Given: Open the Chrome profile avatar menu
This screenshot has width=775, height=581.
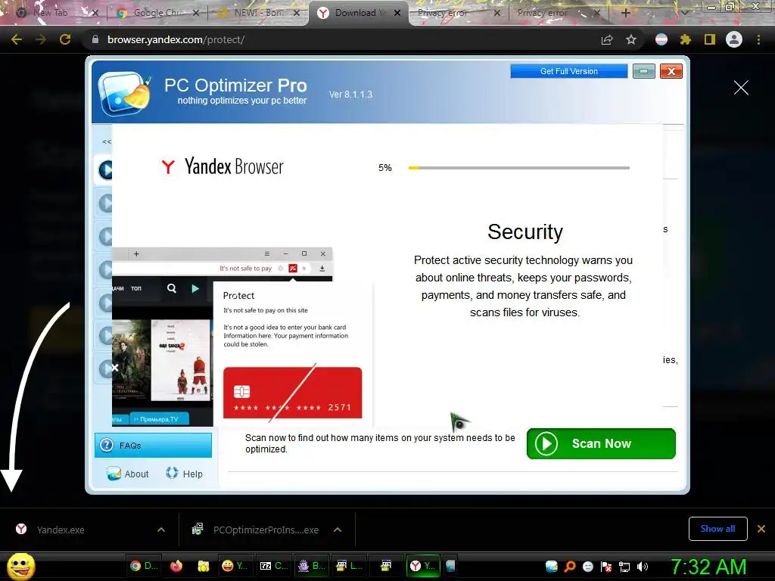Looking at the screenshot, I should (734, 39).
